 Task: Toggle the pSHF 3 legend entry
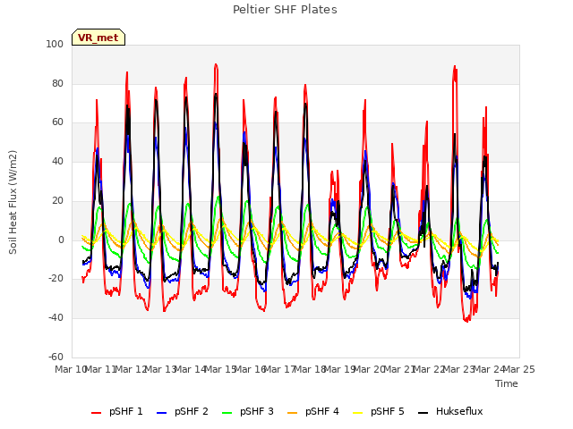(x=248, y=411)
